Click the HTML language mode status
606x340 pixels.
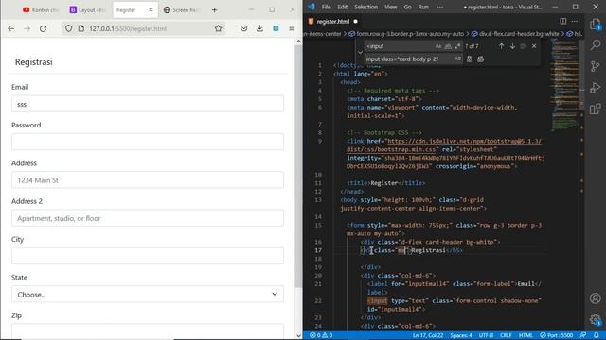pos(526,335)
